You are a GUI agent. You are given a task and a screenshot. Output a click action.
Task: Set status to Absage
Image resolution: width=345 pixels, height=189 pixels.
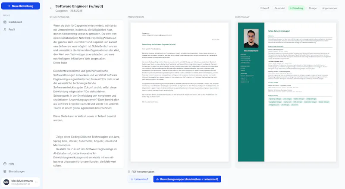coord(312,8)
